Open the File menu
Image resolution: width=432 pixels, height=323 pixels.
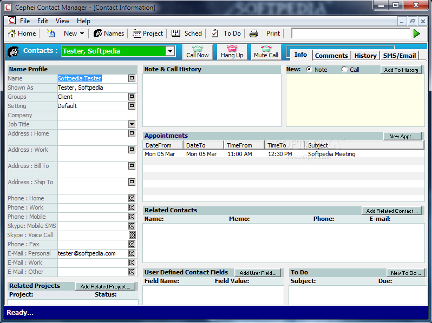coord(25,21)
